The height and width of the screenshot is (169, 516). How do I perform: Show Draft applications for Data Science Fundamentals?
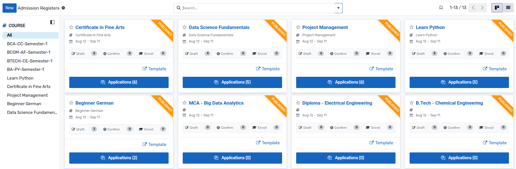(198, 53)
